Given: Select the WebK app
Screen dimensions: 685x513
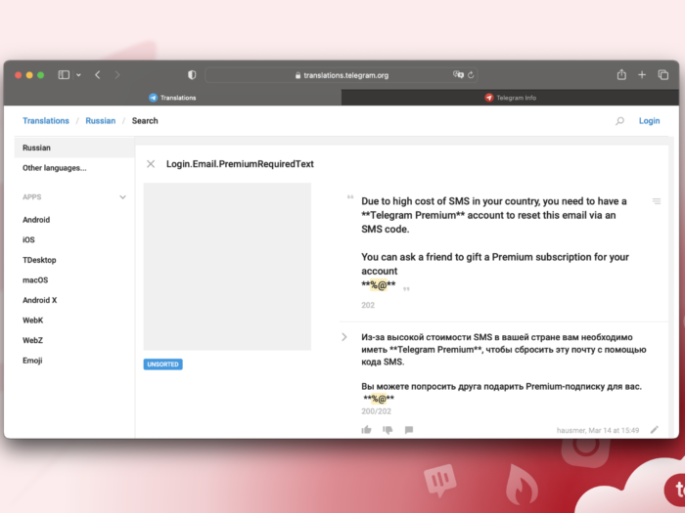Looking at the screenshot, I should point(32,321).
